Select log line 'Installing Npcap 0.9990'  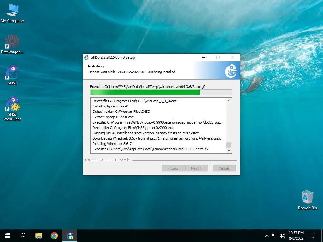coord(110,106)
